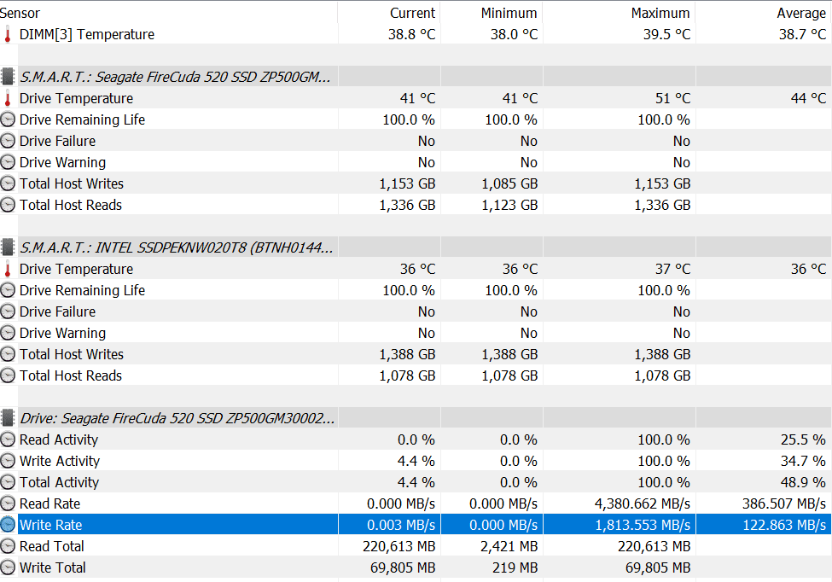Click the 0.003 MB/s current Write Rate value
This screenshot has width=832, height=582.
[401, 525]
